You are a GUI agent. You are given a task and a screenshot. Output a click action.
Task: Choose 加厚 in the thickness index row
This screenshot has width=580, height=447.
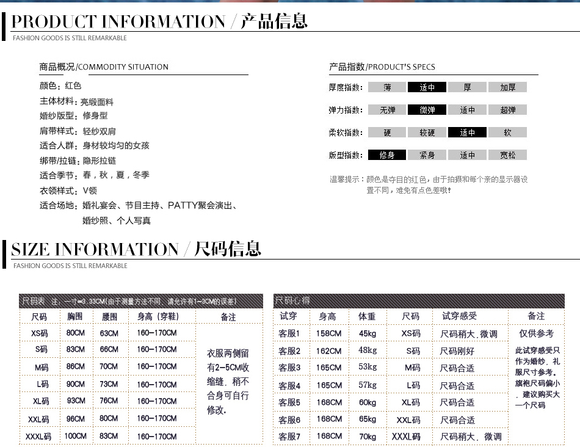(507, 87)
